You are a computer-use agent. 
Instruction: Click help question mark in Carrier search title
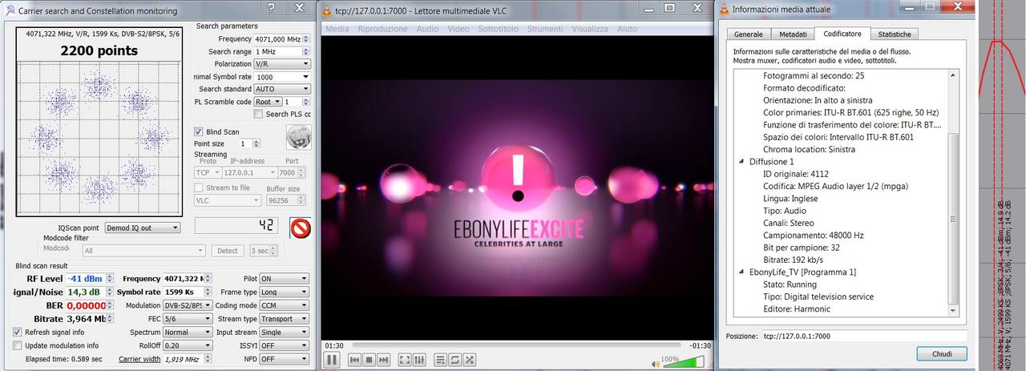[x=271, y=8]
